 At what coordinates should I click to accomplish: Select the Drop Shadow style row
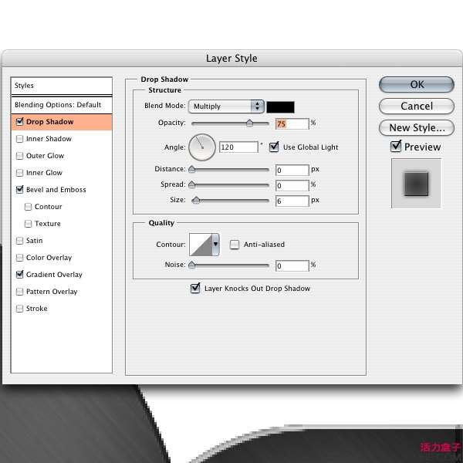[62, 122]
